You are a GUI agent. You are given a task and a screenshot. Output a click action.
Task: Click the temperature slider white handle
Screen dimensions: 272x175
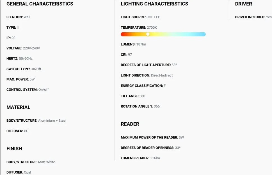point(148,34)
